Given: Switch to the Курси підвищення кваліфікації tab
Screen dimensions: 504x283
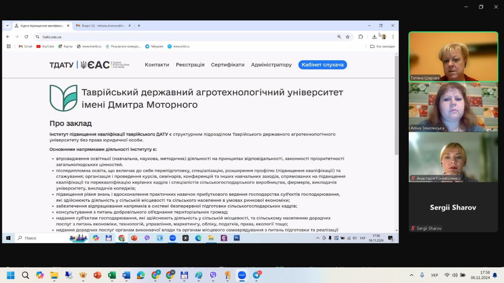Looking at the screenshot, I should coord(42,26).
